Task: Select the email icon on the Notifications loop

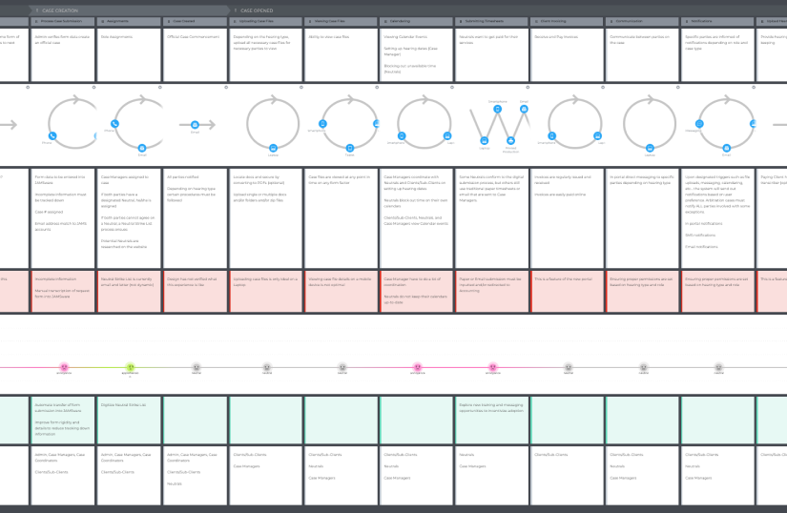Action: point(727,147)
